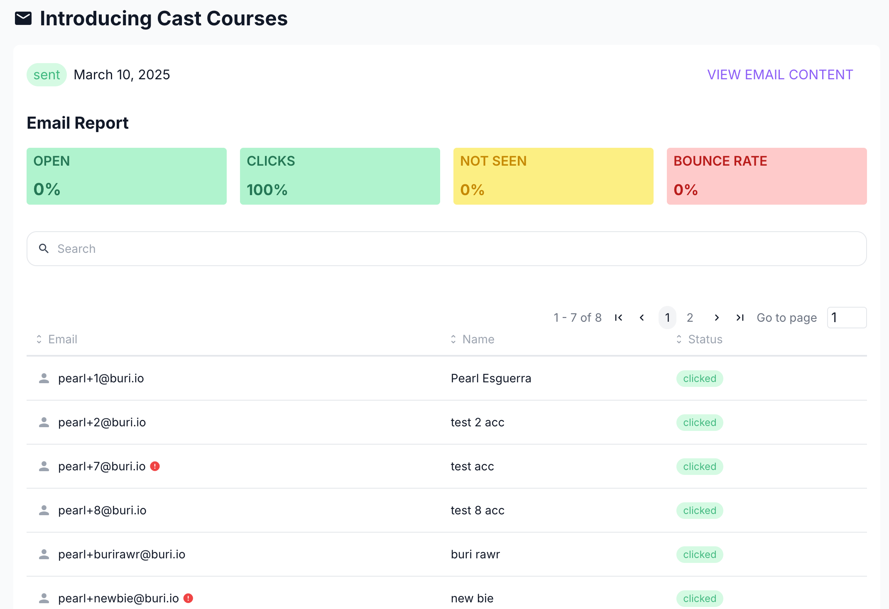Image resolution: width=889 pixels, height=609 pixels.
Task: Go to the previous page chevron
Action: coord(642,318)
